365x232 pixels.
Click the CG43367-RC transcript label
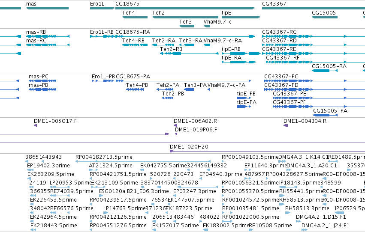(279, 32)
